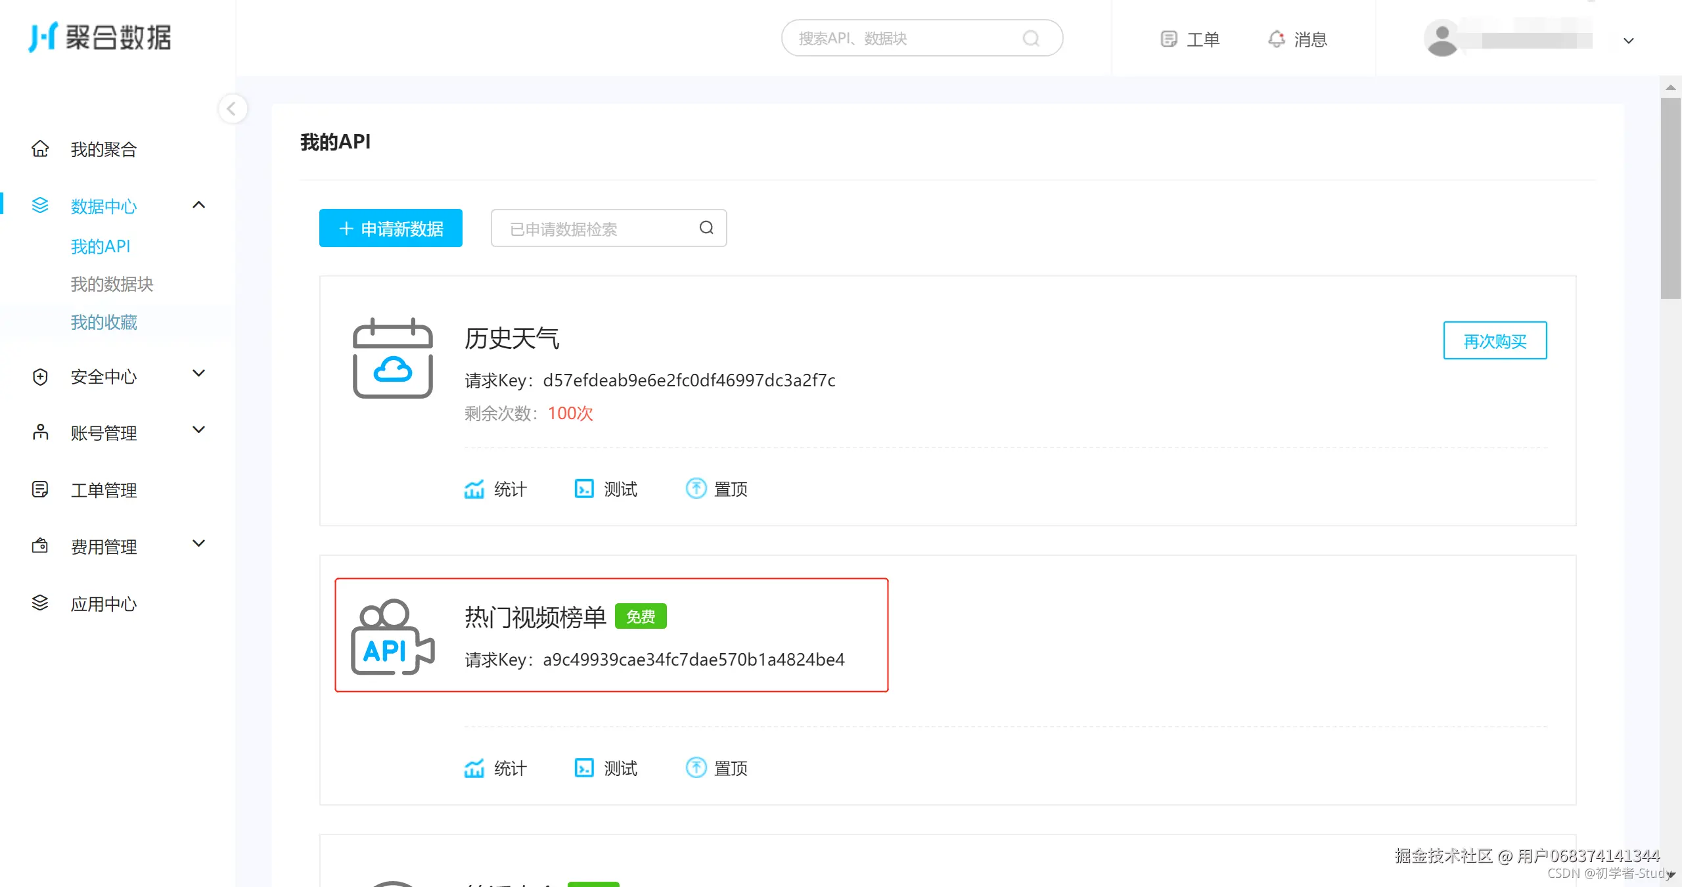Click 测试 terminal icon under 历史天气
Screen dimensions: 1682x887
coord(584,489)
